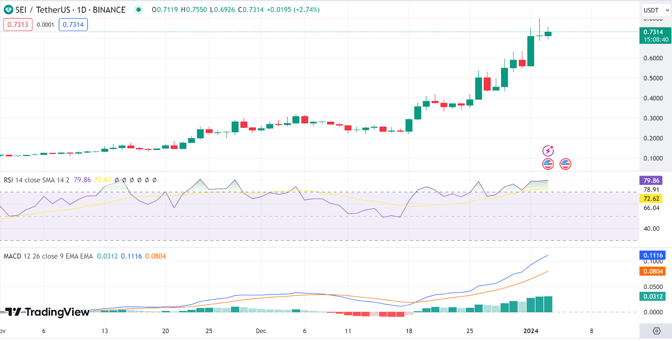672x341 pixels.
Task: Click the 0.5000 price axis level
Action: (653, 79)
